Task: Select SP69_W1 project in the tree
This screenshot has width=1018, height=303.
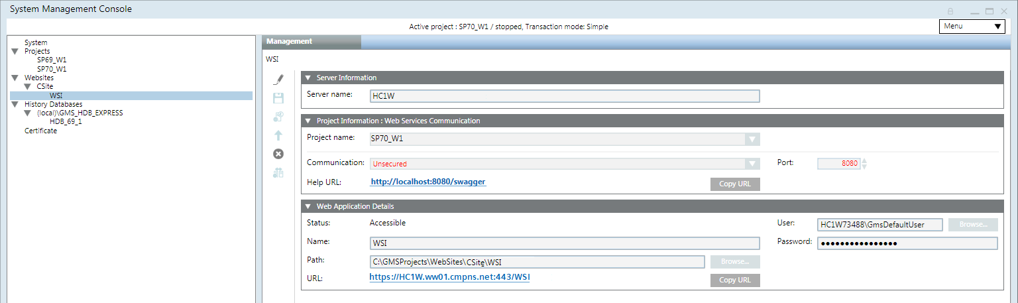Action: 52,60
